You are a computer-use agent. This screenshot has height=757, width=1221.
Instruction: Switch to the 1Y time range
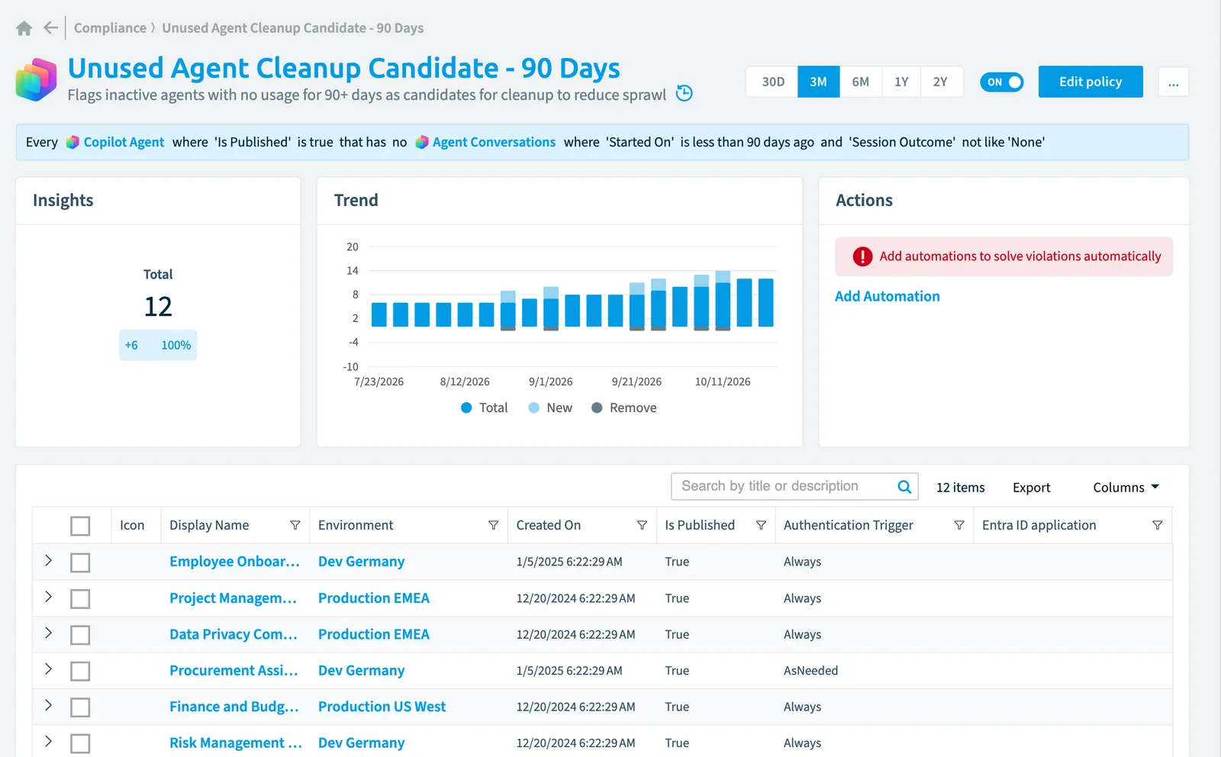coord(901,82)
